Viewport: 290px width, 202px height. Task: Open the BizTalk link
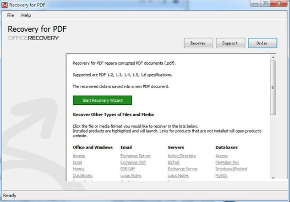[x=173, y=162]
